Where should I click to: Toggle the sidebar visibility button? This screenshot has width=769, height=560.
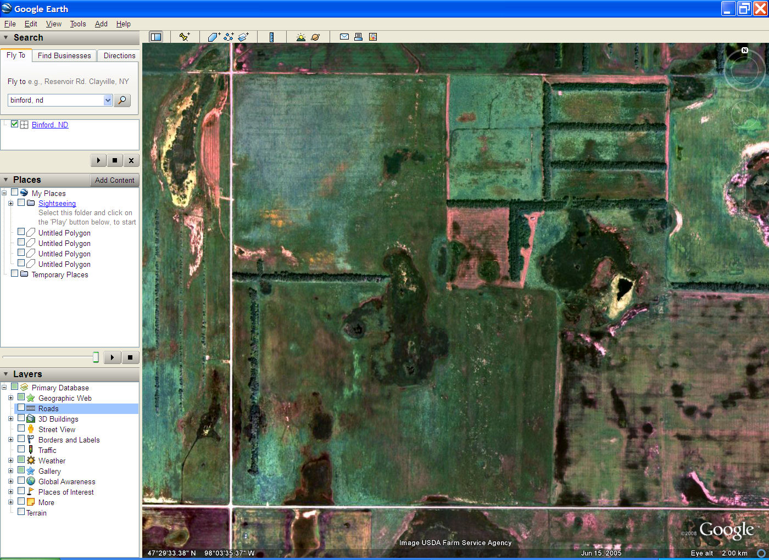pyautogui.click(x=156, y=37)
